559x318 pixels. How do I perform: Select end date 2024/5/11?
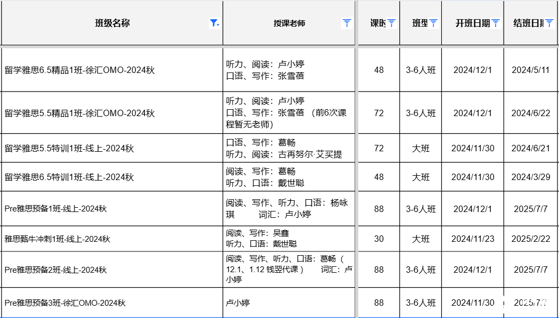click(x=531, y=70)
